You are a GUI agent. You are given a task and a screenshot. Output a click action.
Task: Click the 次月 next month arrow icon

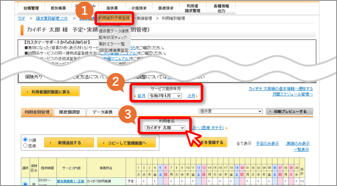pyautogui.click(x=197, y=96)
